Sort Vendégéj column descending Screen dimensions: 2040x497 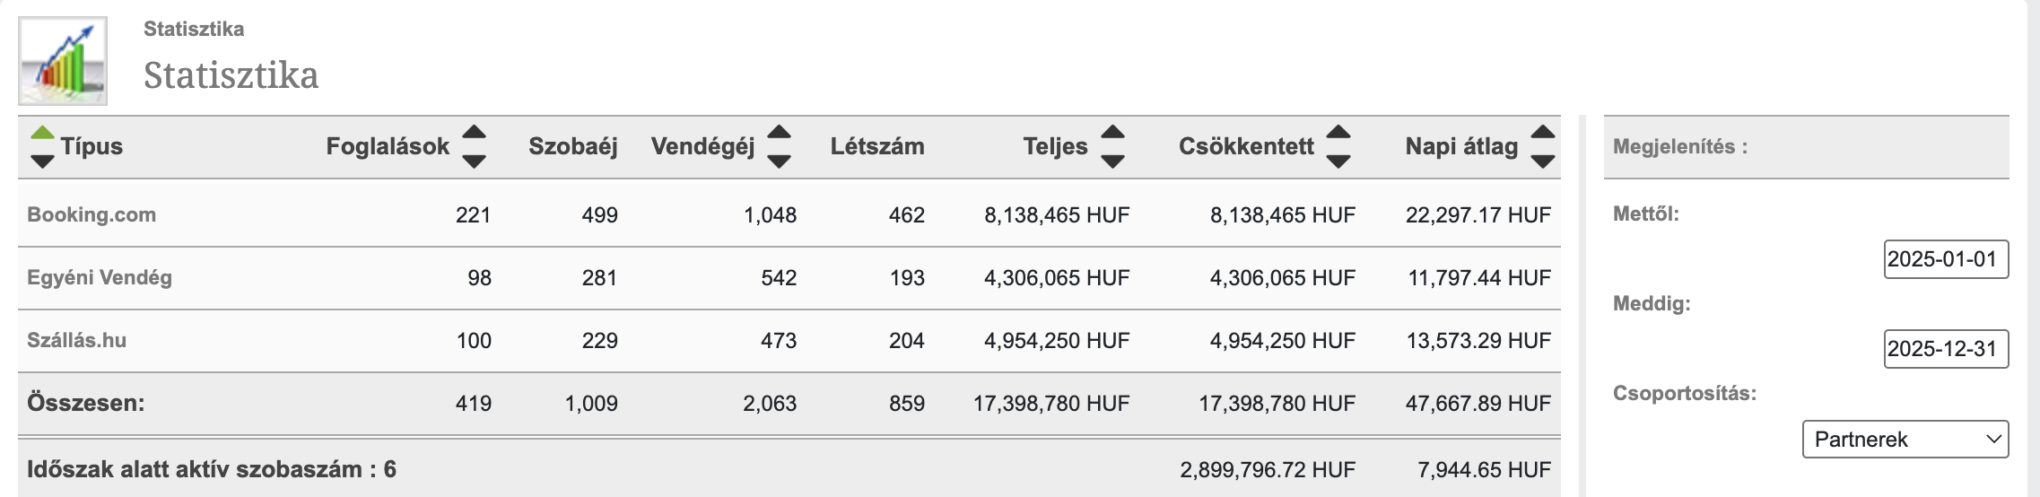779,161
